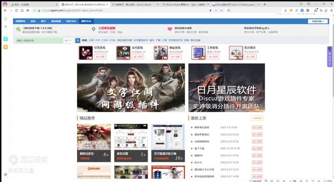This screenshot has height=182, width=334.
Task: Open the downloads icon in browser toolbar
Action: tap(316, 10)
